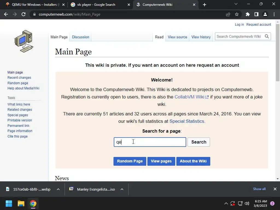Switch to the vlc player Google Search tab
Viewport: 280px width, 210px height.
click(x=96, y=5)
